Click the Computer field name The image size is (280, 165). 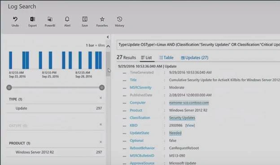tap(138, 103)
